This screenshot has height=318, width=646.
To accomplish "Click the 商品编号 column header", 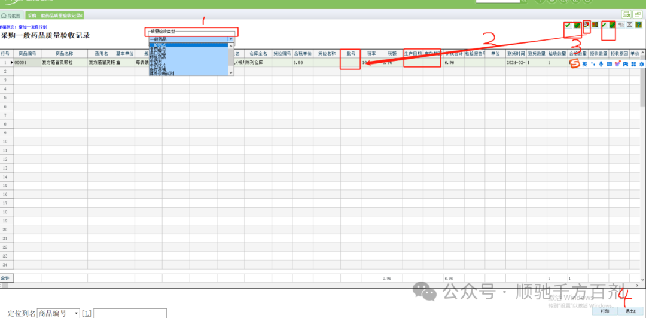I will [27, 54].
